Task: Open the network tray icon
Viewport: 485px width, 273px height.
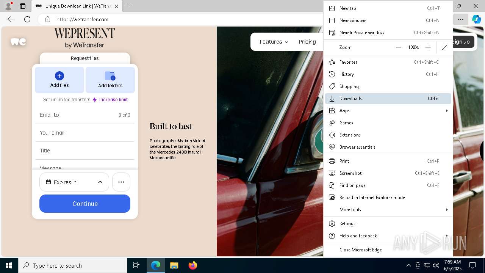Action: click(427, 265)
